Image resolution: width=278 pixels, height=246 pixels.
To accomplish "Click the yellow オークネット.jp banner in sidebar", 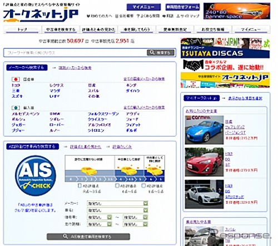I will tap(225, 80).
